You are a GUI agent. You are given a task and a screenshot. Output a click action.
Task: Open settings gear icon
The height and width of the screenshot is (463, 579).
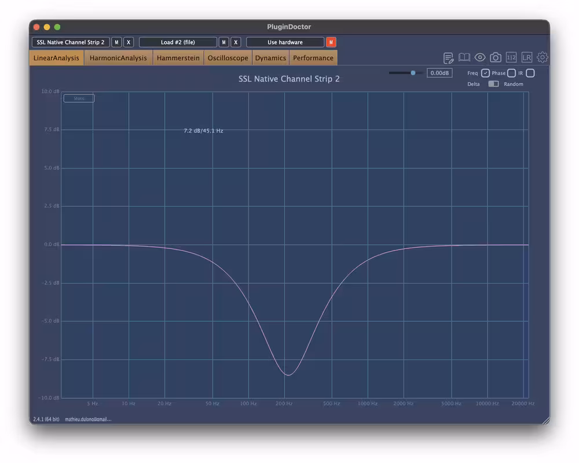542,57
